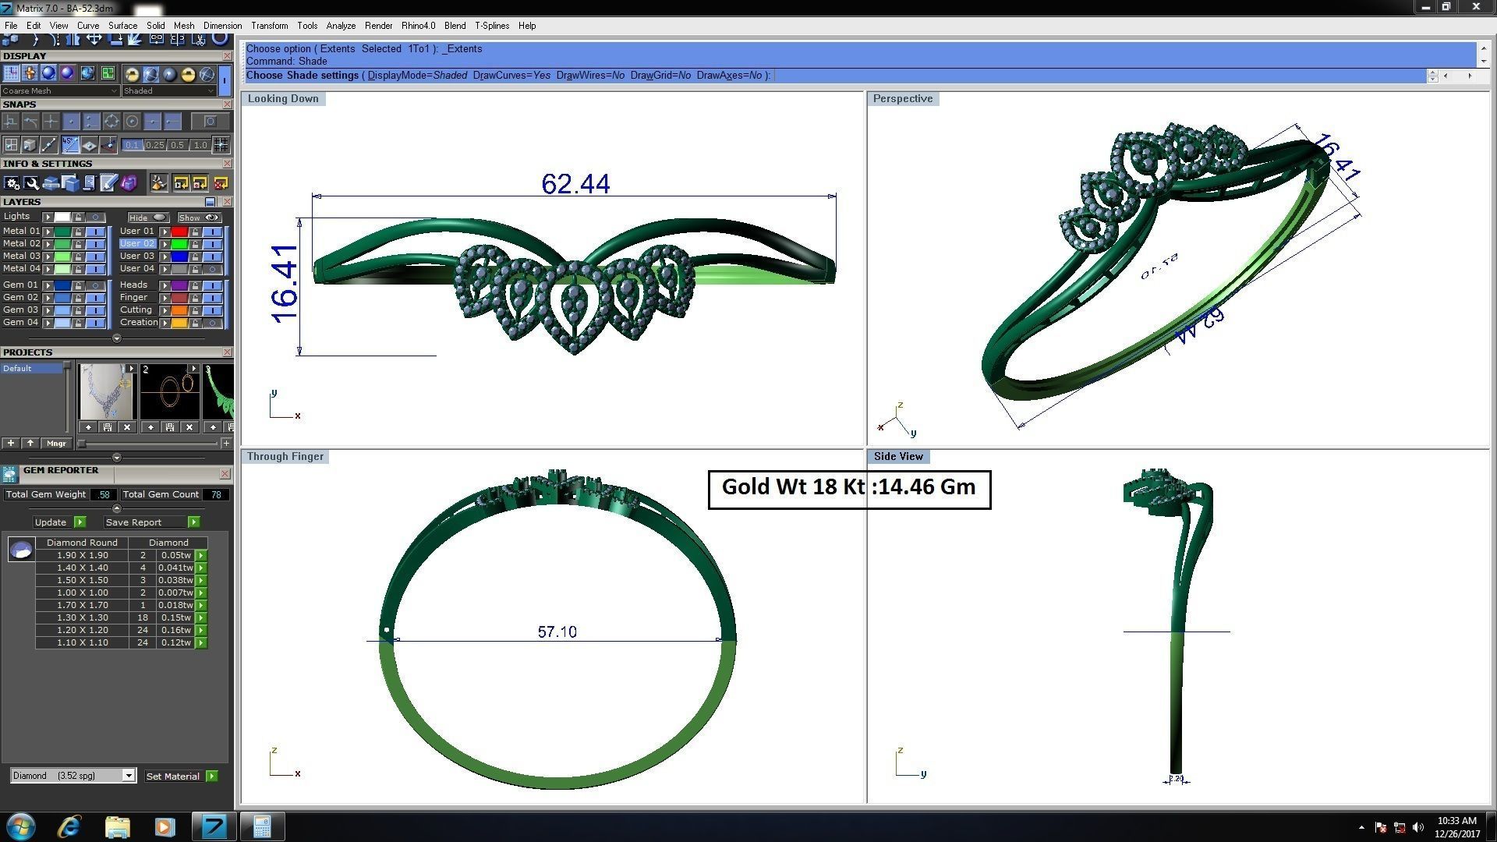Open the Surface menu
Viewport: 1497px width, 842px height.
click(x=122, y=26)
